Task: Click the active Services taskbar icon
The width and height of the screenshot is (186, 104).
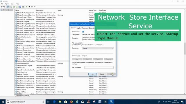Action: [x=111, y=102]
